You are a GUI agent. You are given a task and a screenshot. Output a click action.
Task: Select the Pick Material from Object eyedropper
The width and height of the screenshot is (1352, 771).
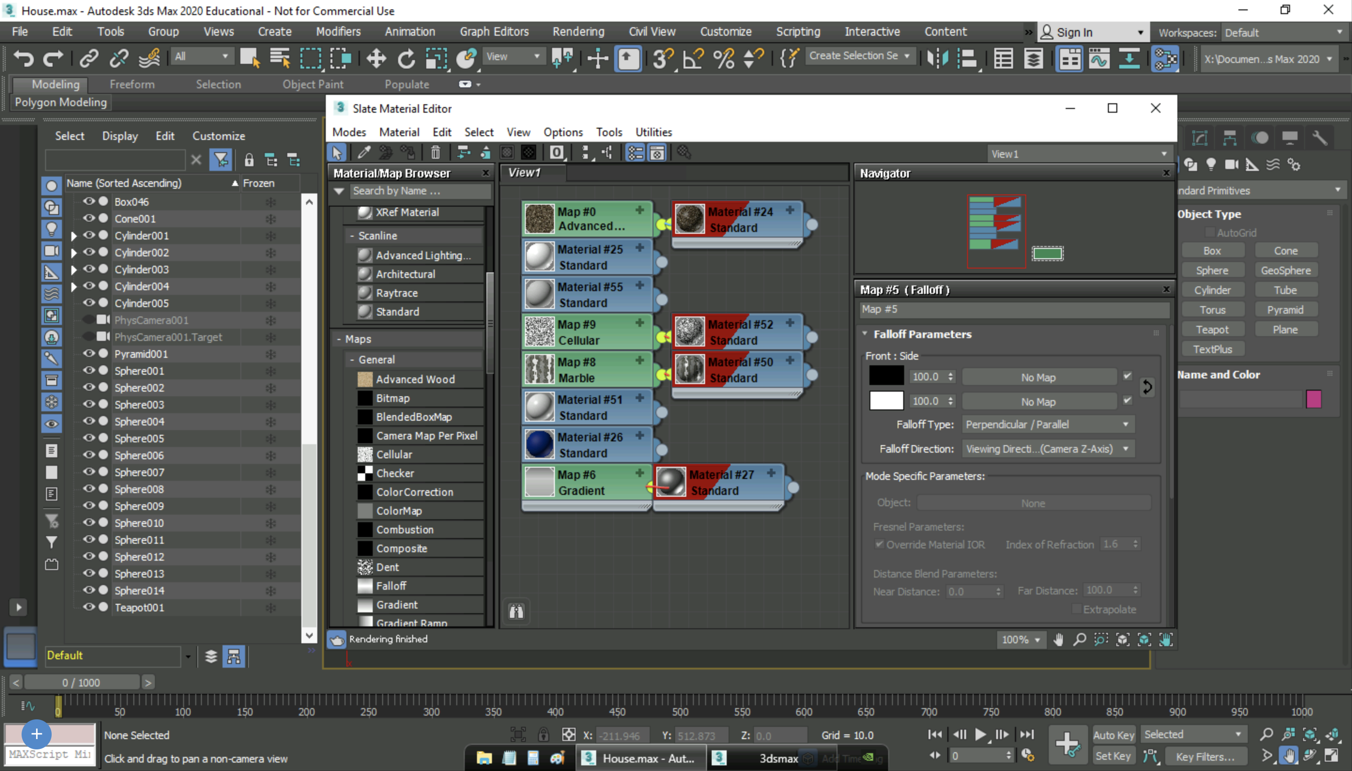(x=364, y=153)
